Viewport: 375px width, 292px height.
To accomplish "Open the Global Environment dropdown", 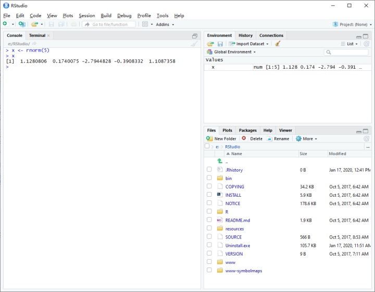I will coord(231,52).
